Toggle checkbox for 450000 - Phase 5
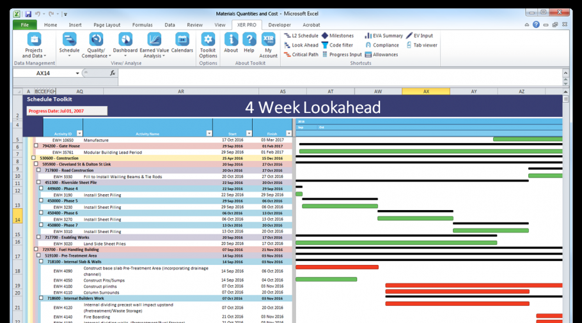 click(x=41, y=200)
